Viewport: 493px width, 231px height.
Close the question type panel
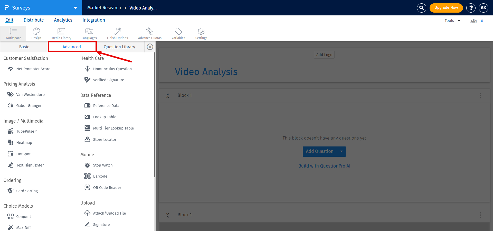click(x=150, y=47)
